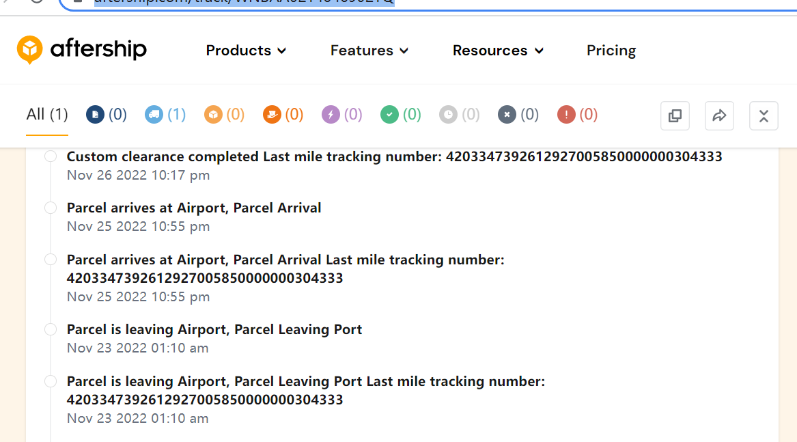This screenshot has height=442, width=797.
Task: Filter by exception red exclamation icon
Action: coord(566,115)
